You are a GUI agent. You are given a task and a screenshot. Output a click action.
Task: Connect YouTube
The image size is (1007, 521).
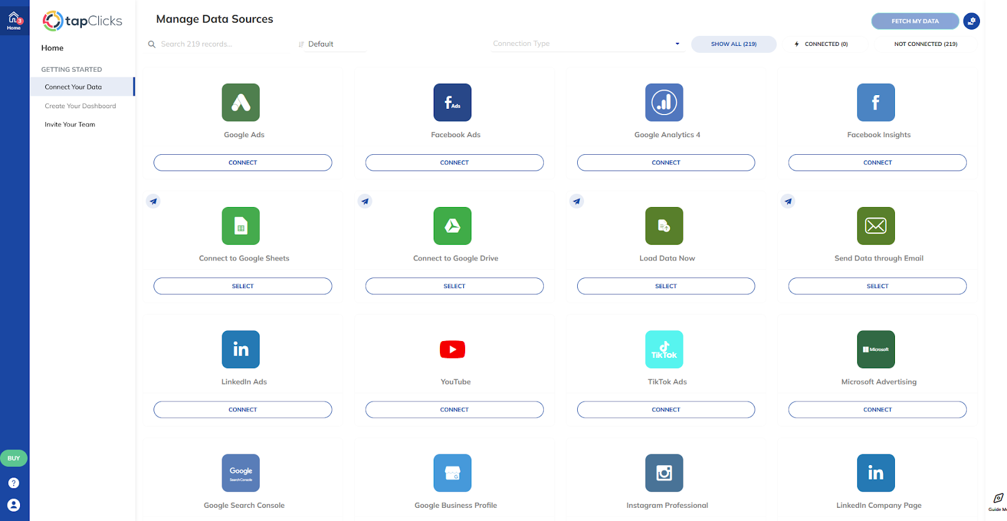pyautogui.click(x=454, y=410)
